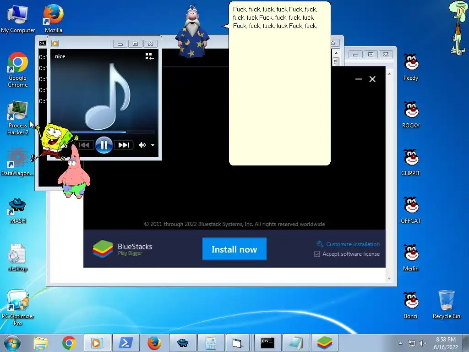Click the scroll up arrow of the back window
The height and width of the screenshot is (352, 469).
pyautogui.click(x=389, y=74)
